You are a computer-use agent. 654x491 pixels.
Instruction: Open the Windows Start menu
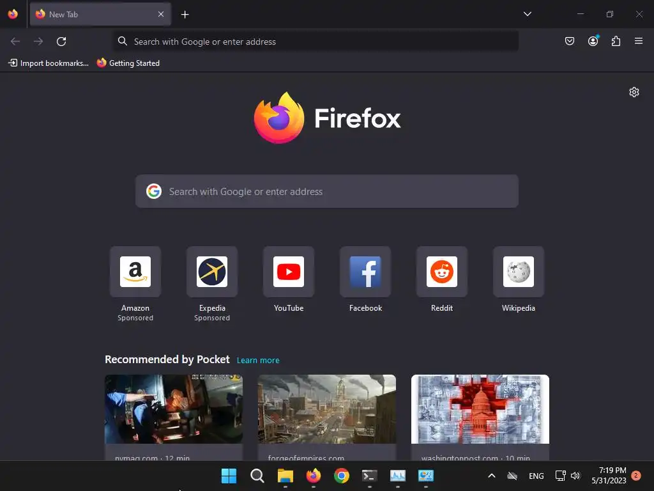tap(229, 476)
